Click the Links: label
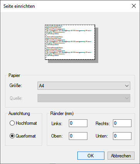This screenshot has width=140, height=164. click(x=57, y=124)
